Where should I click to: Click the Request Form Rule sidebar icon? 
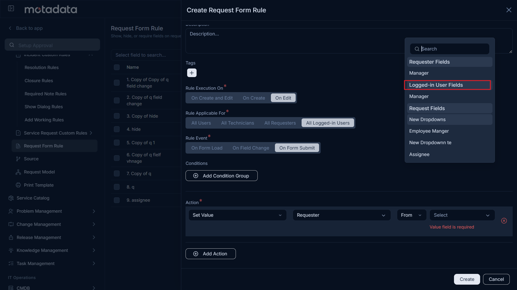(18, 146)
